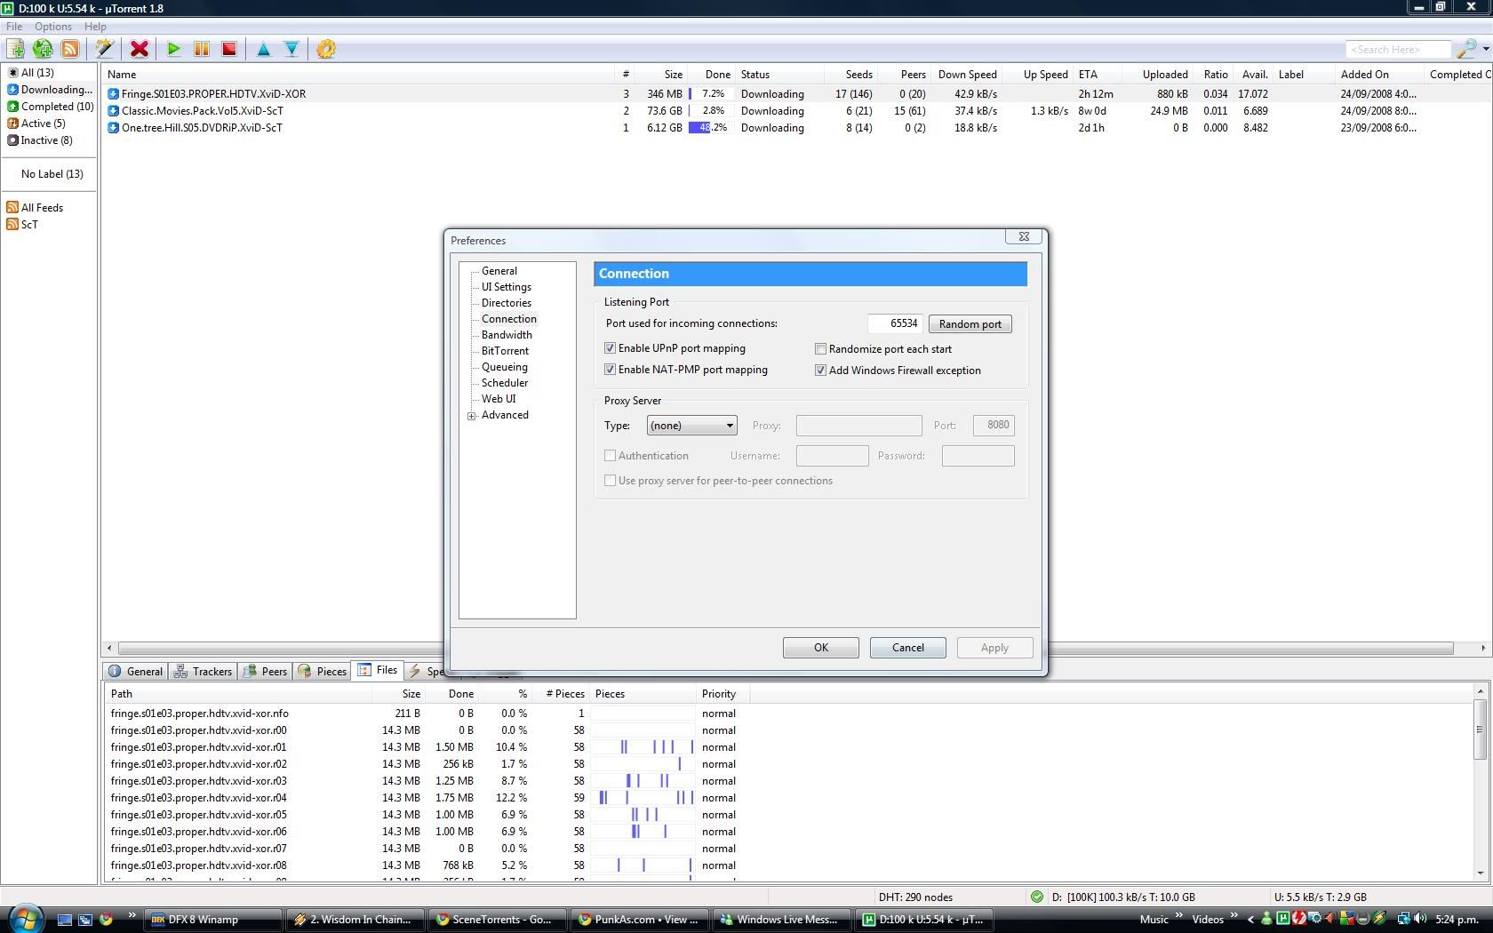Screen dimensions: 1493x933
Task: Click the Move Down Queue arrow icon
Action: coord(291,50)
